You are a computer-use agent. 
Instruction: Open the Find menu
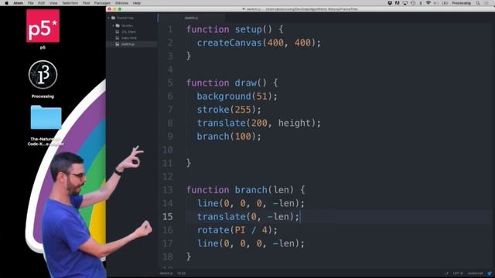point(86,3)
